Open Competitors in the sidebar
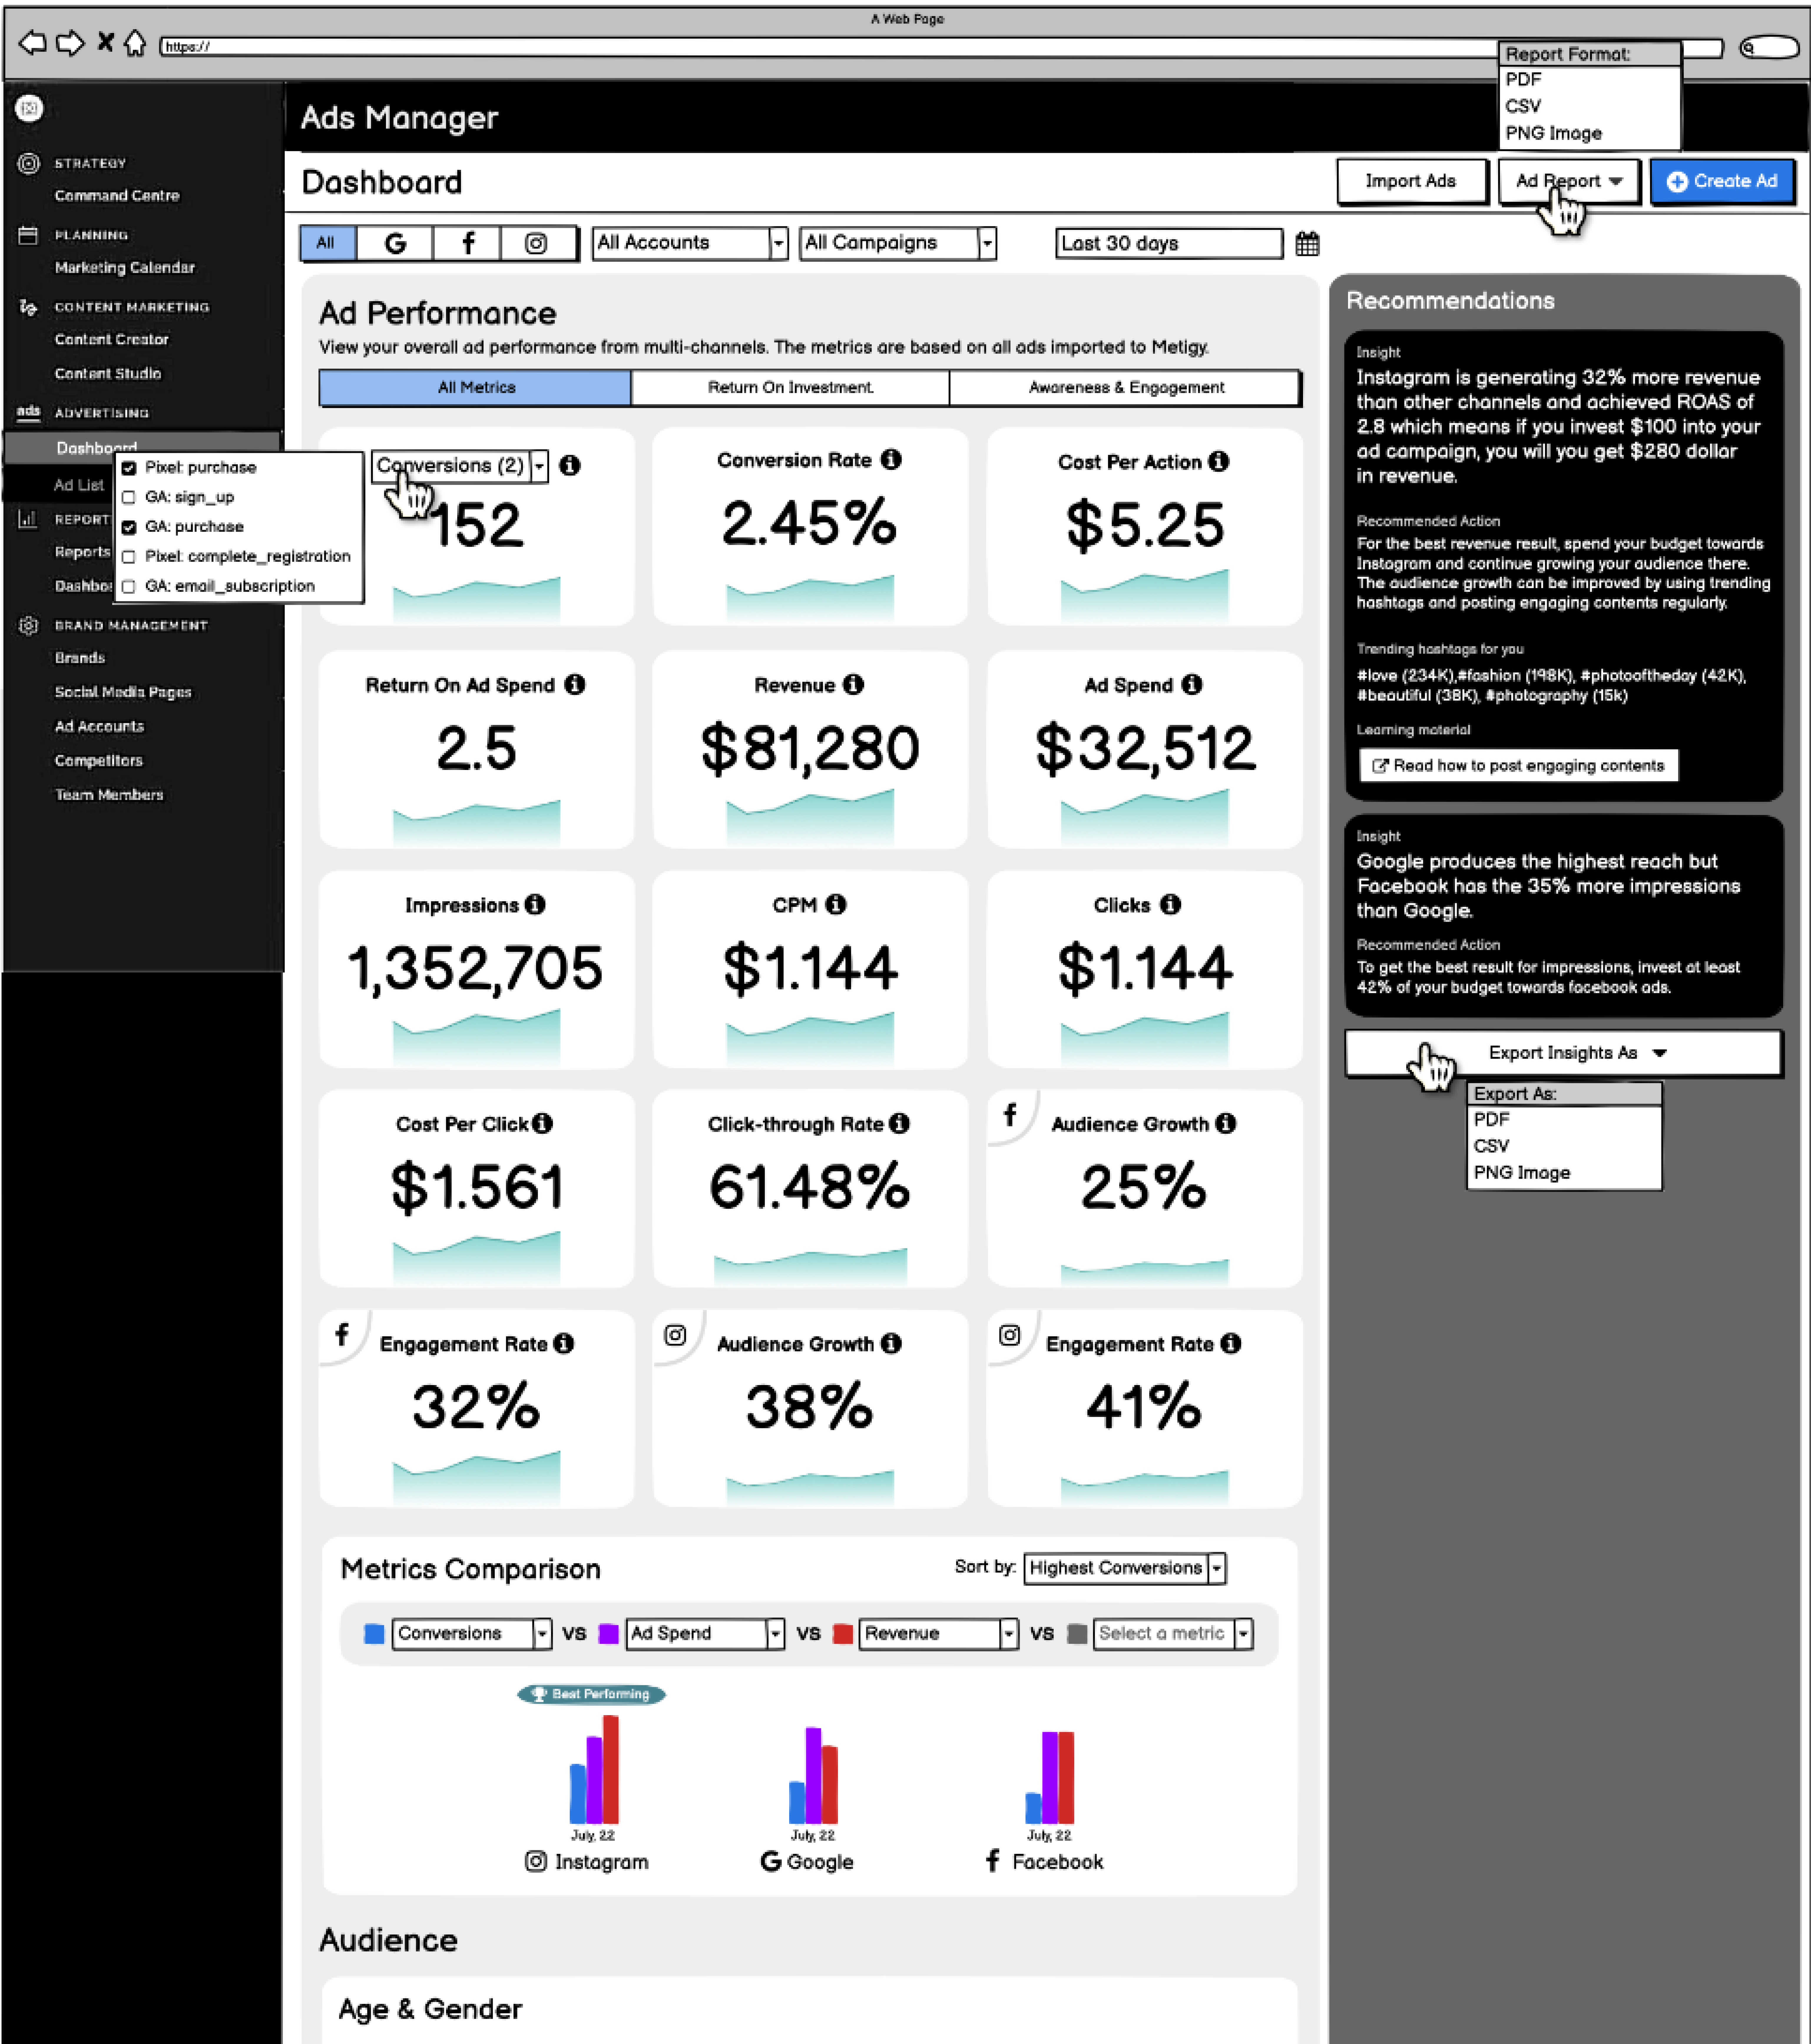The image size is (1811, 2044). (99, 761)
